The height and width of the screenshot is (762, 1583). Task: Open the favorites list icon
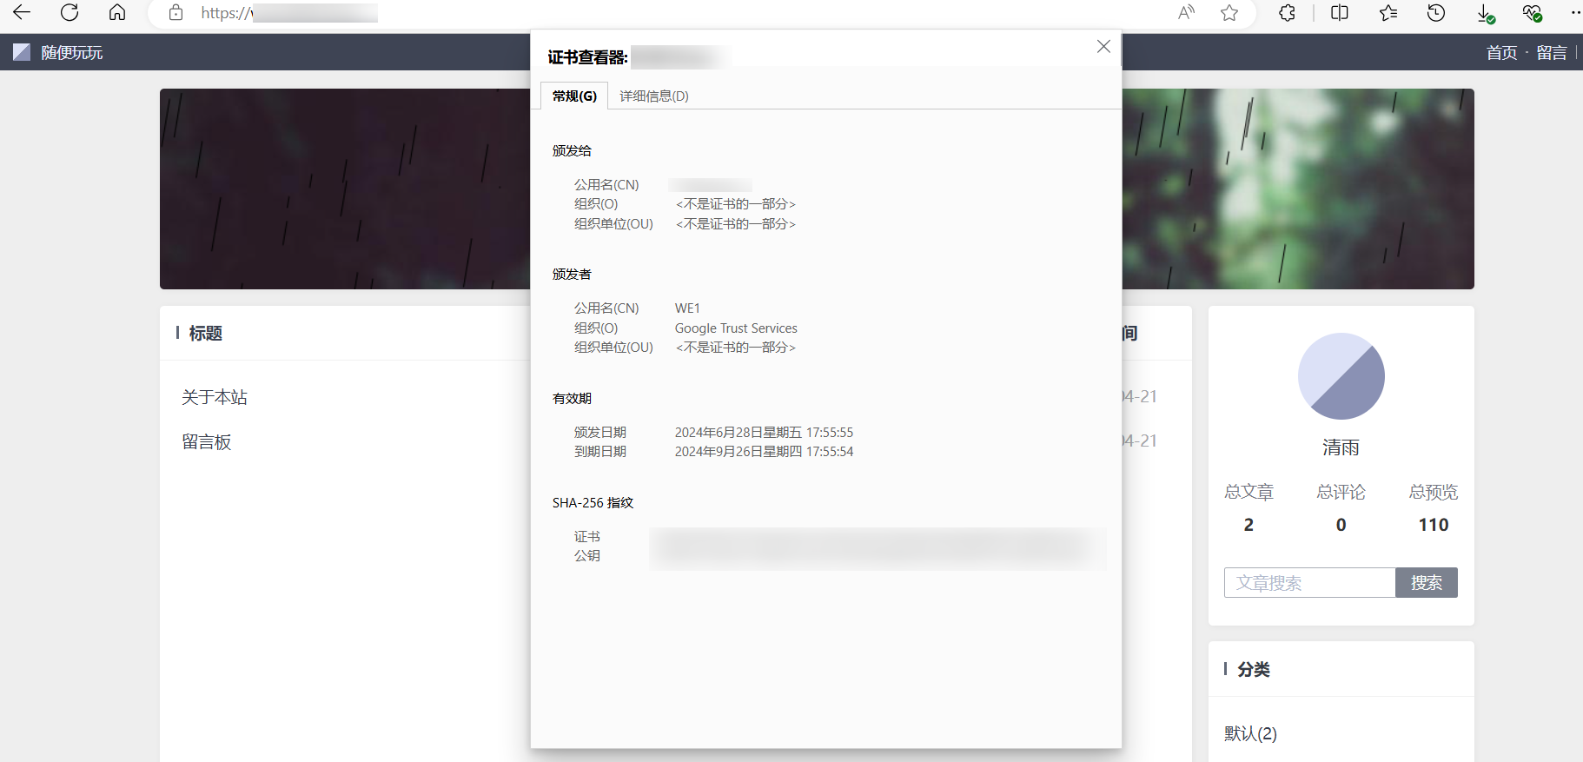(x=1388, y=12)
